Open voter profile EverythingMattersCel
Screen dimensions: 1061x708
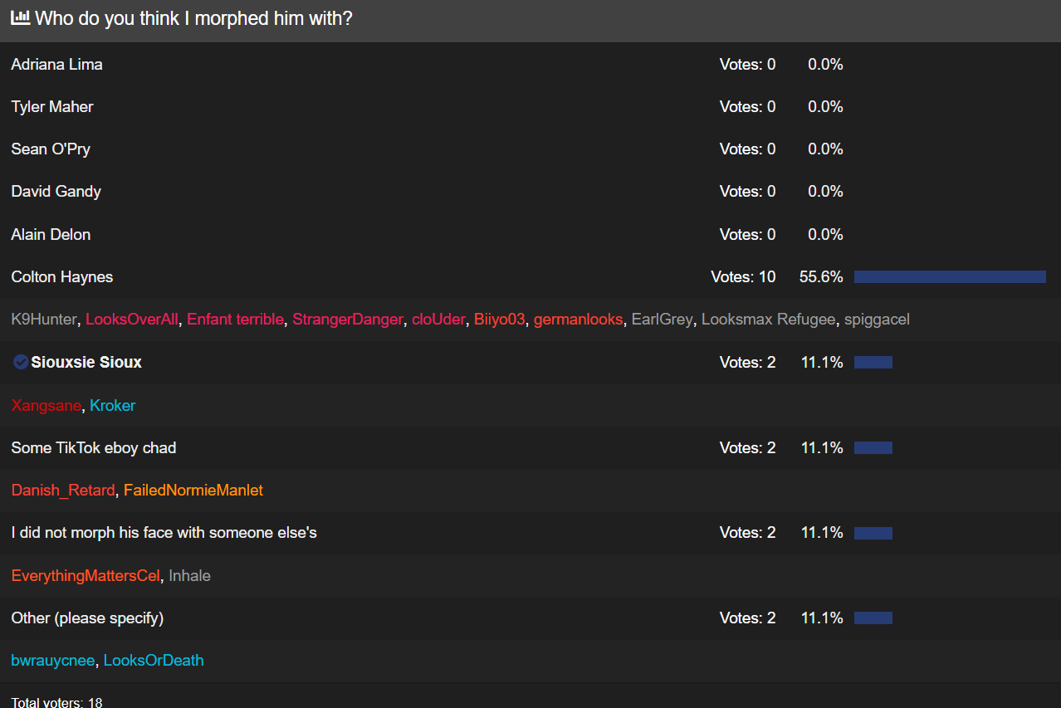[x=86, y=576]
